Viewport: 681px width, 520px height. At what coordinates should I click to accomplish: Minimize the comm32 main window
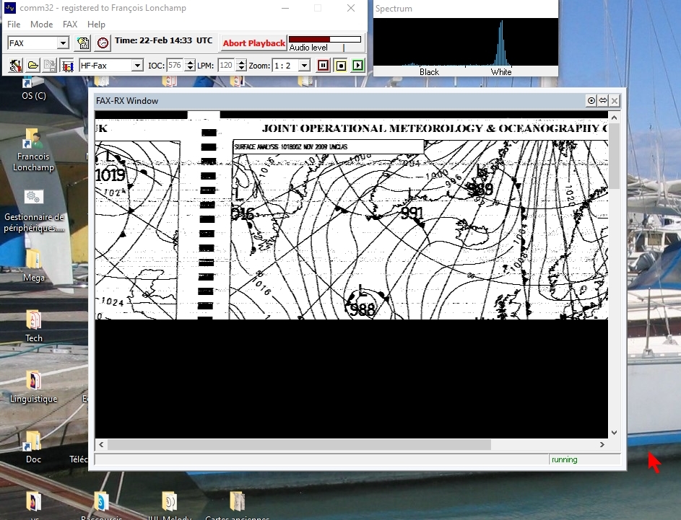285,8
